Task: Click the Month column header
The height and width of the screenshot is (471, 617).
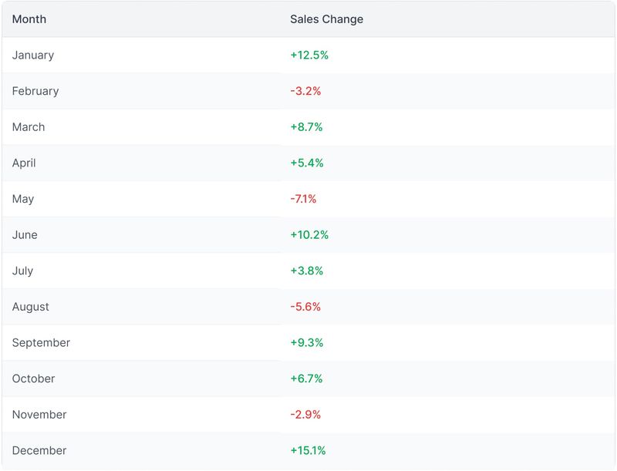Action: [x=29, y=19]
